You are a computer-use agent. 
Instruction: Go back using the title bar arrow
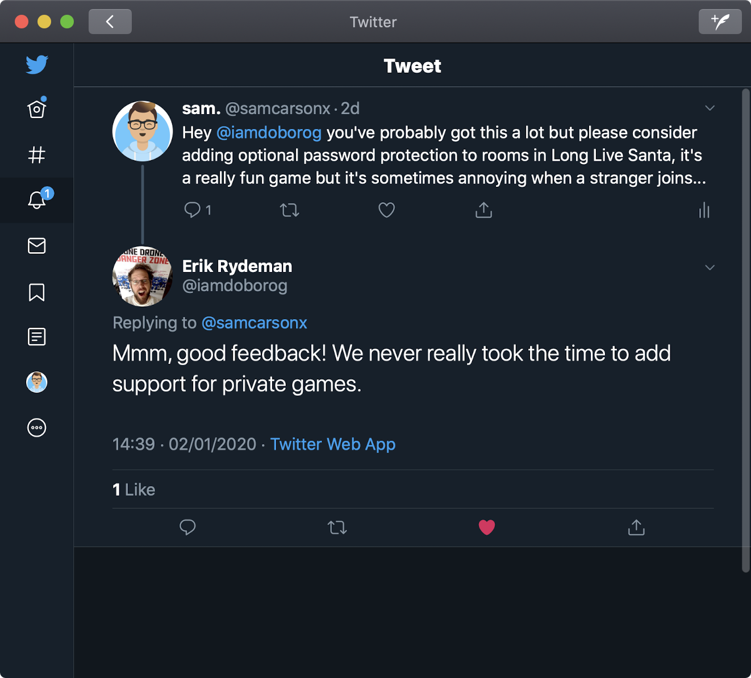click(110, 22)
